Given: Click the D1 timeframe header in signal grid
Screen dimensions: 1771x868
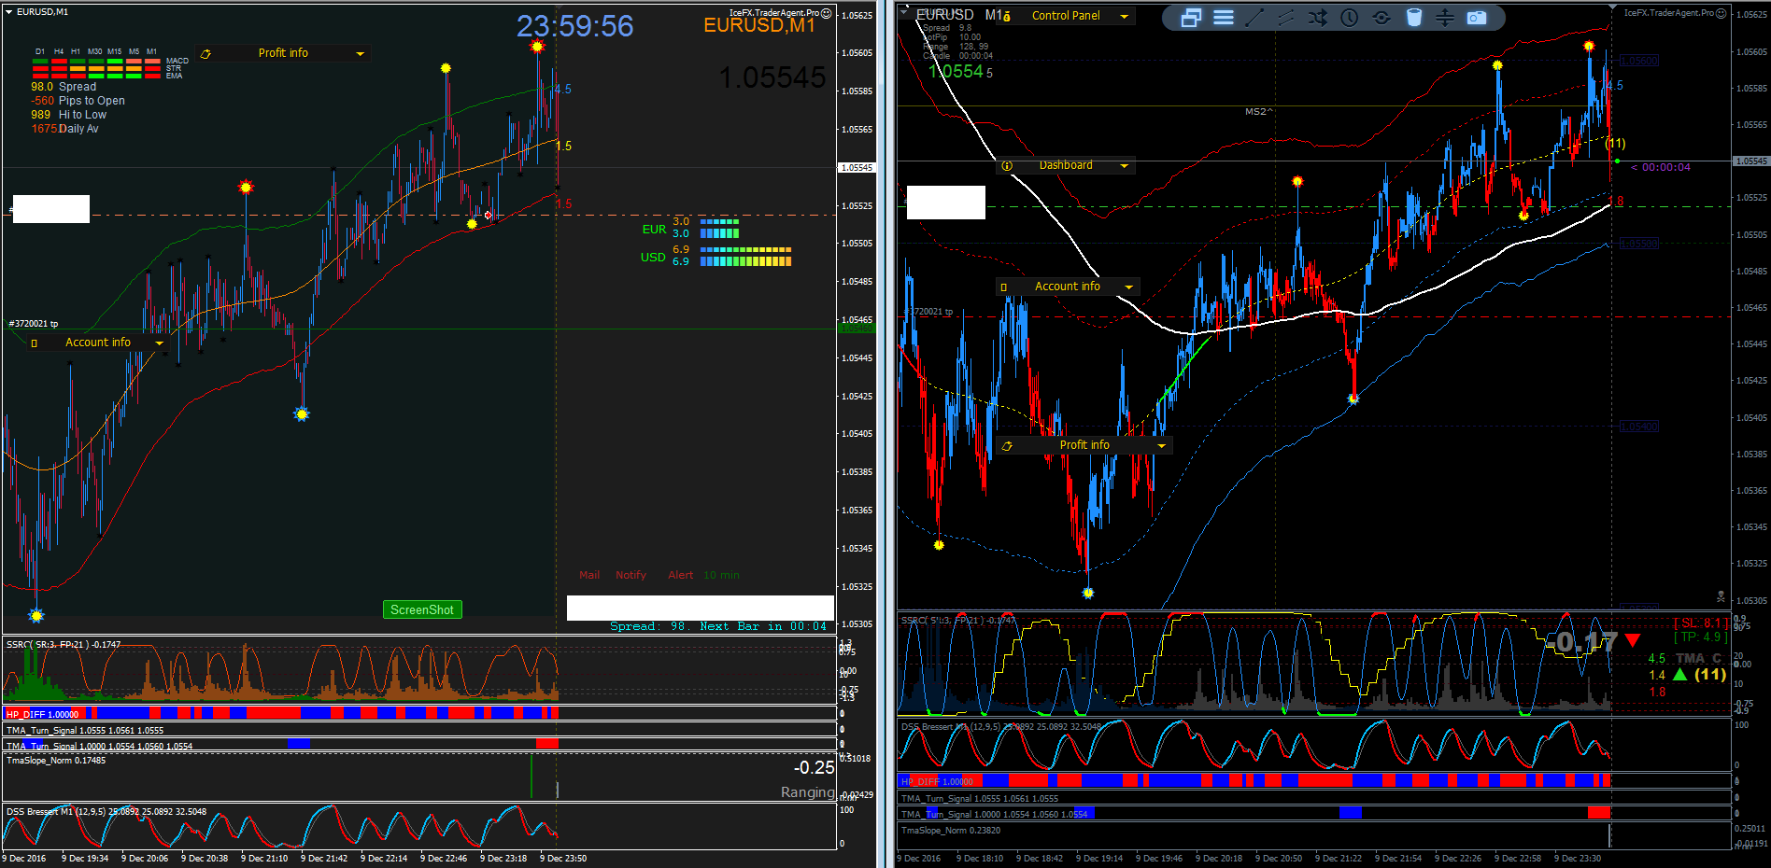Looking at the screenshot, I should click(40, 51).
